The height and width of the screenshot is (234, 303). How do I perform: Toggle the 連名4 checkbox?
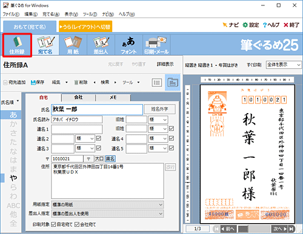pyautogui.click(x=171, y=138)
